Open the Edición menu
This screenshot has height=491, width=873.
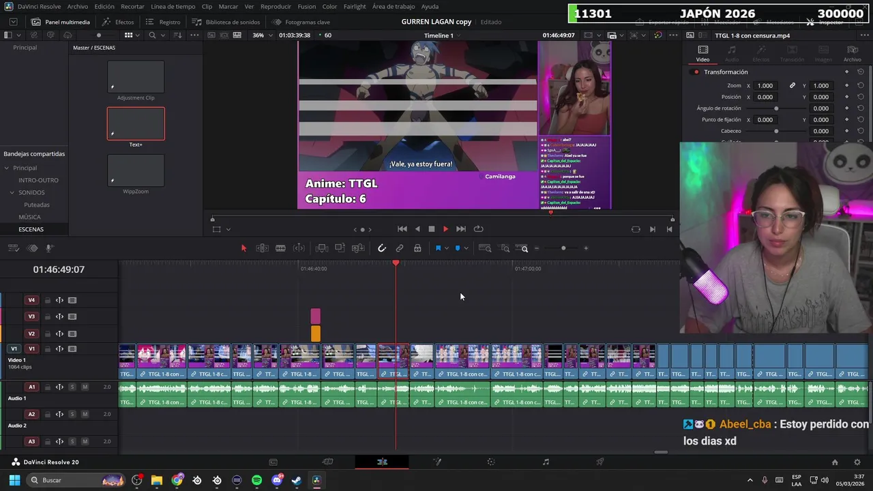[104, 6]
